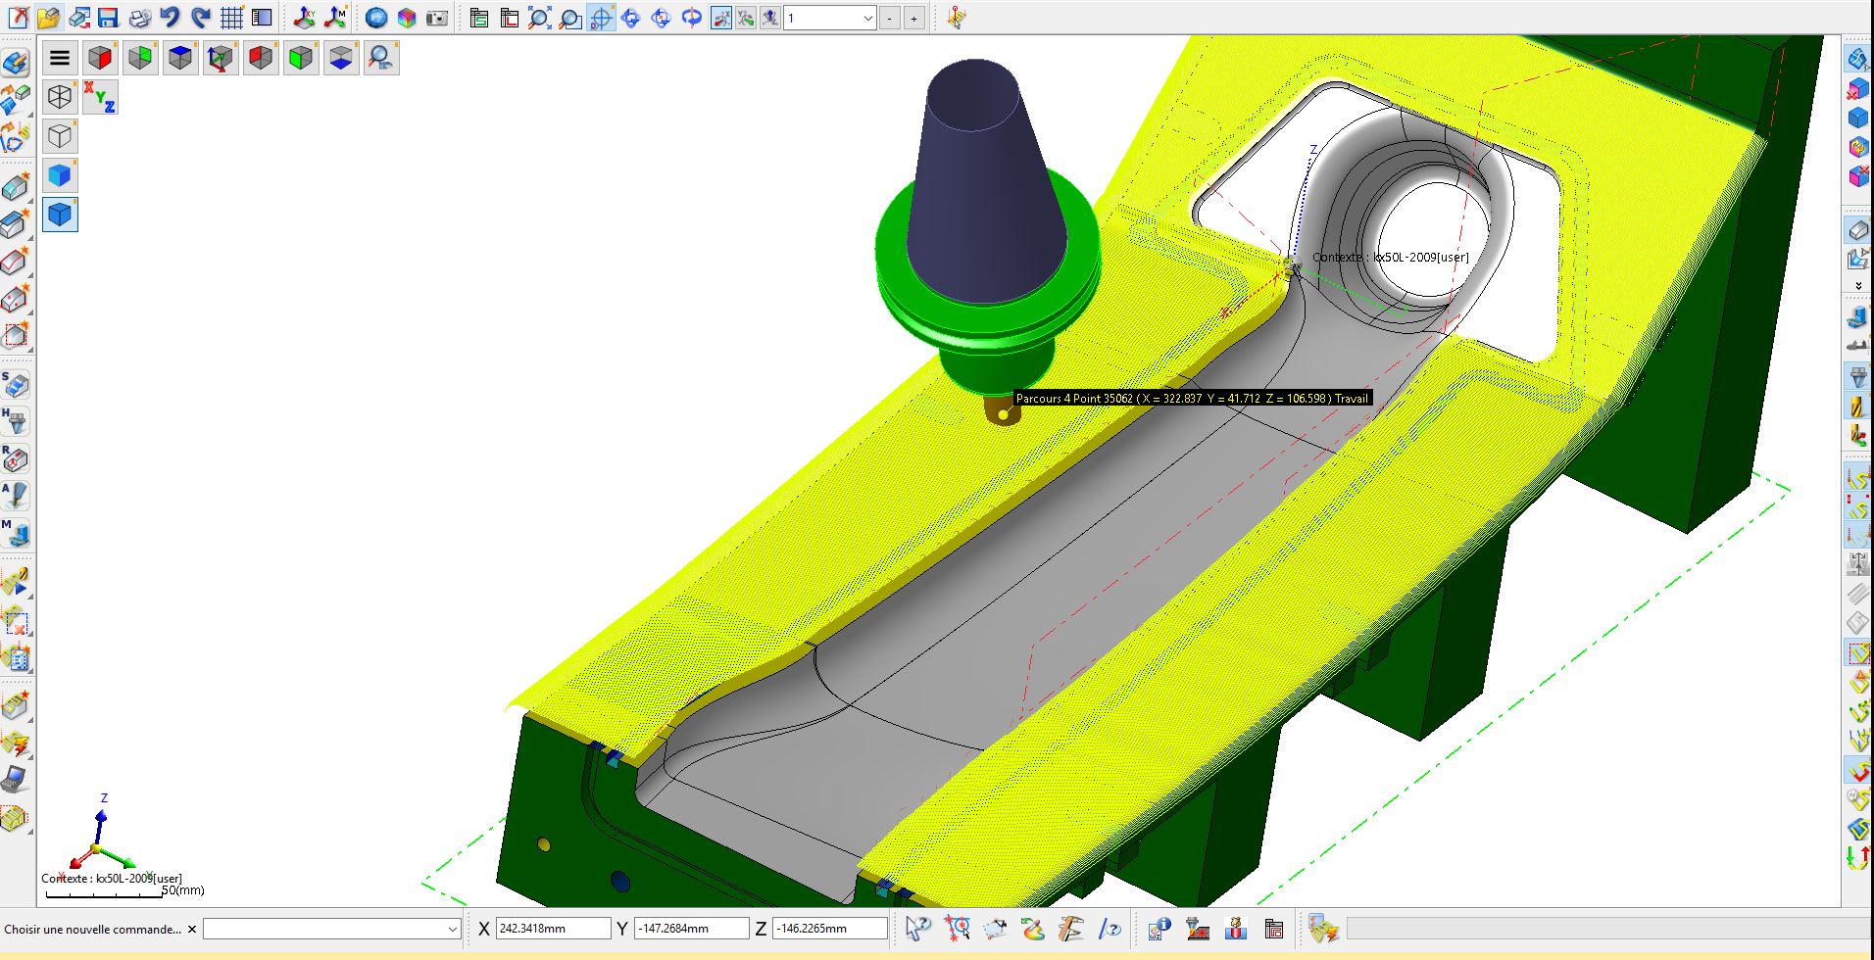Select the top view blue-face cube icon

pos(180,58)
